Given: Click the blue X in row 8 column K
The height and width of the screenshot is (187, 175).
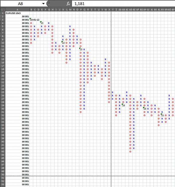Looking at the screenshot, I should (63, 36).
